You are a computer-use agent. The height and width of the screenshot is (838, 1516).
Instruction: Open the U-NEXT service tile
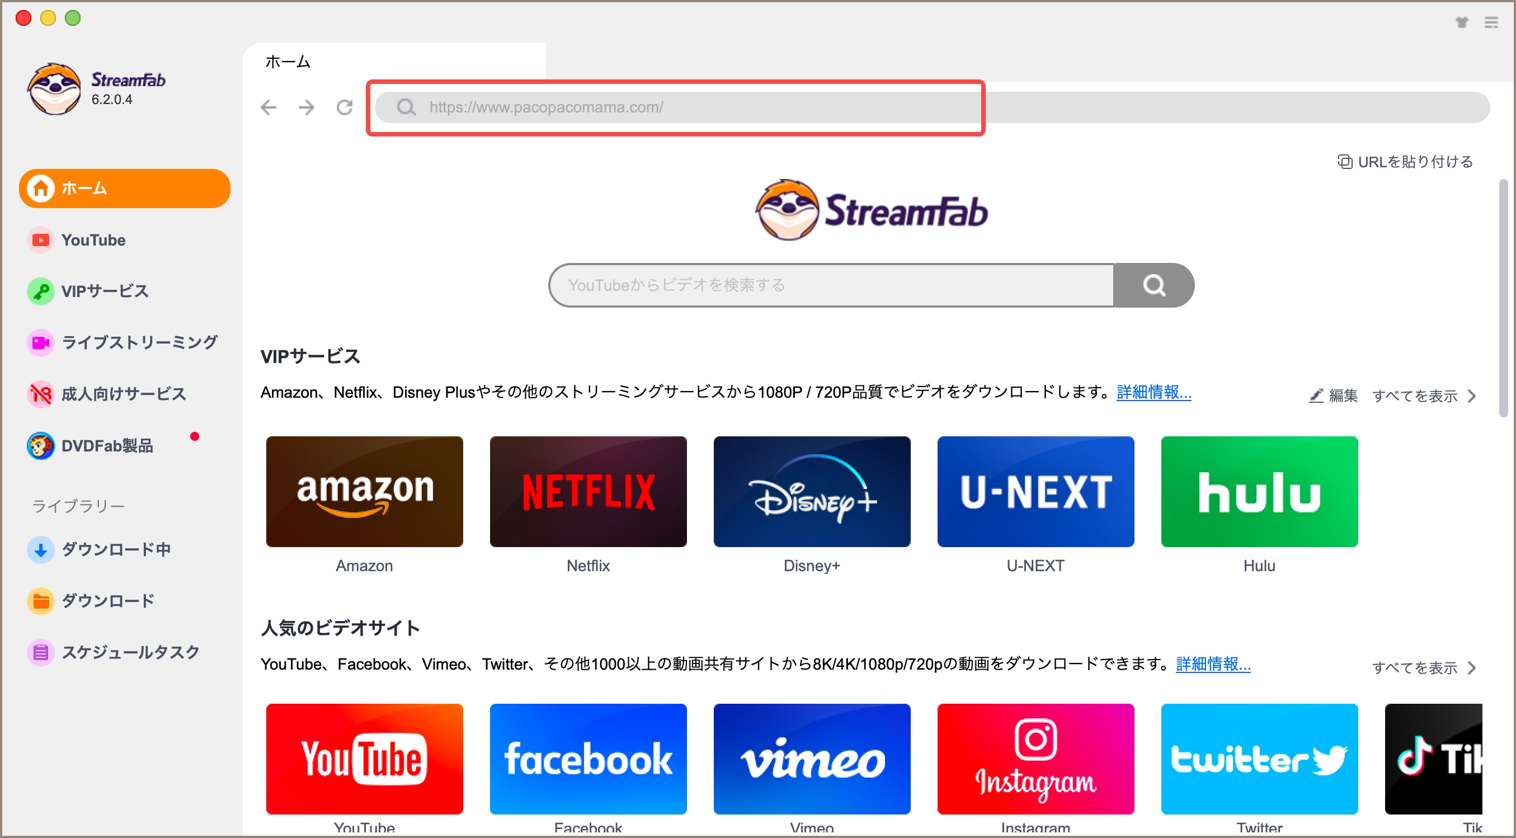tap(1035, 491)
